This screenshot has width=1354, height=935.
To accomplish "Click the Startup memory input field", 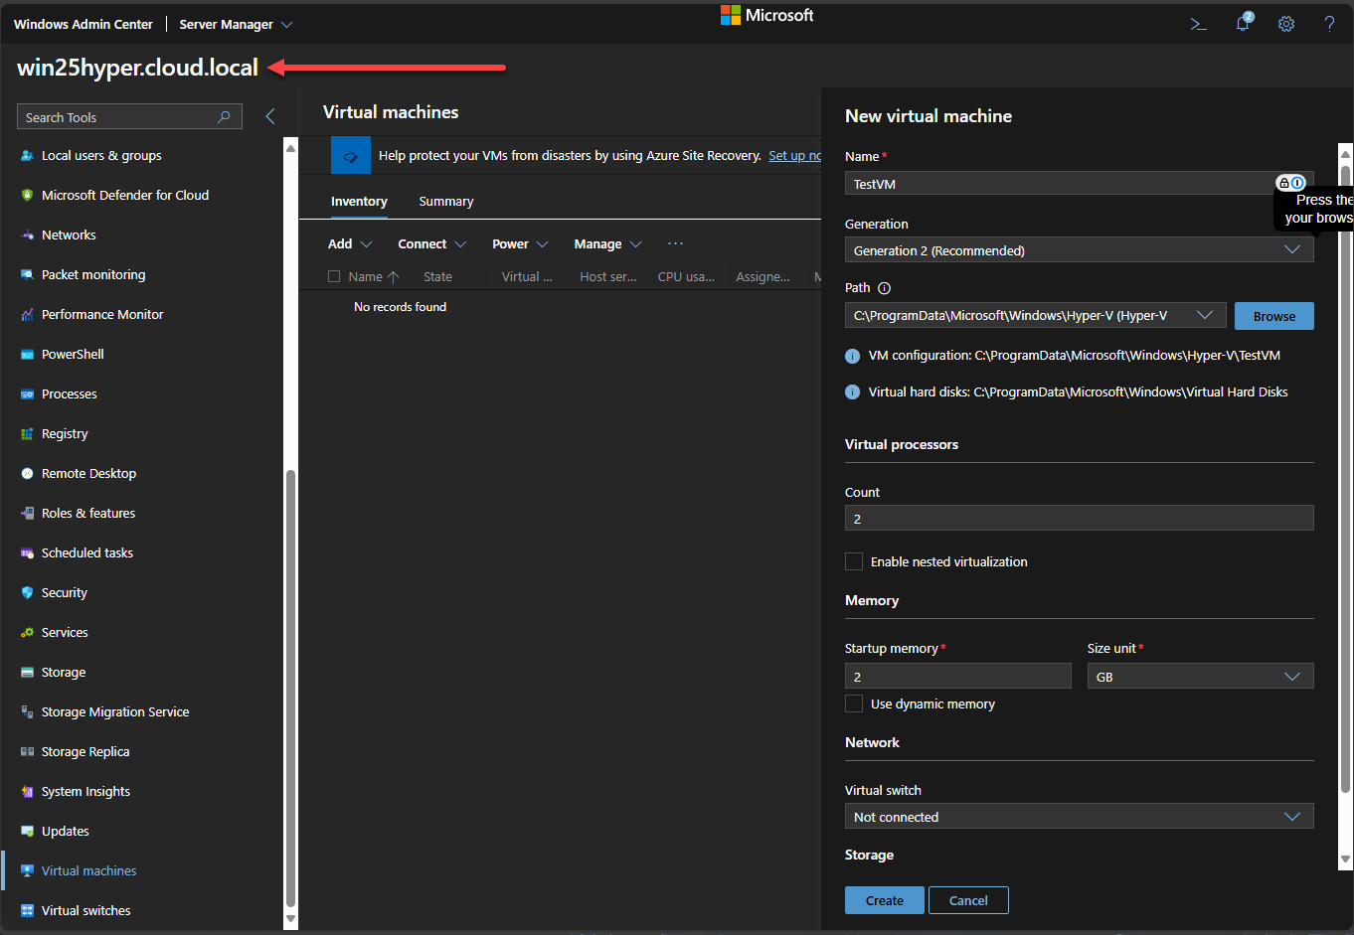I will [957, 677].
